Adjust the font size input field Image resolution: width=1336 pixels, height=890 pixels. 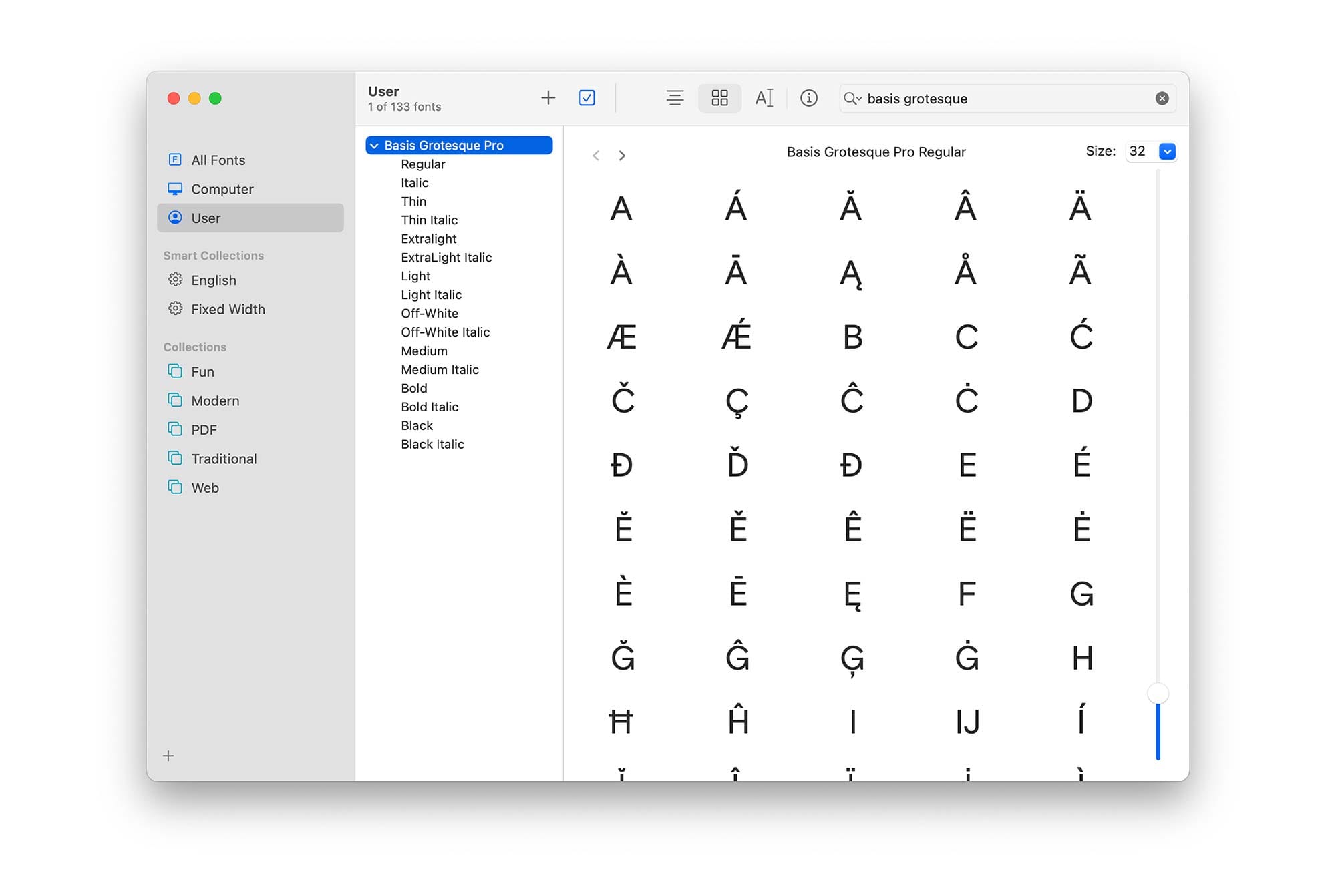pyautogui.click(x=1136, y=151)
